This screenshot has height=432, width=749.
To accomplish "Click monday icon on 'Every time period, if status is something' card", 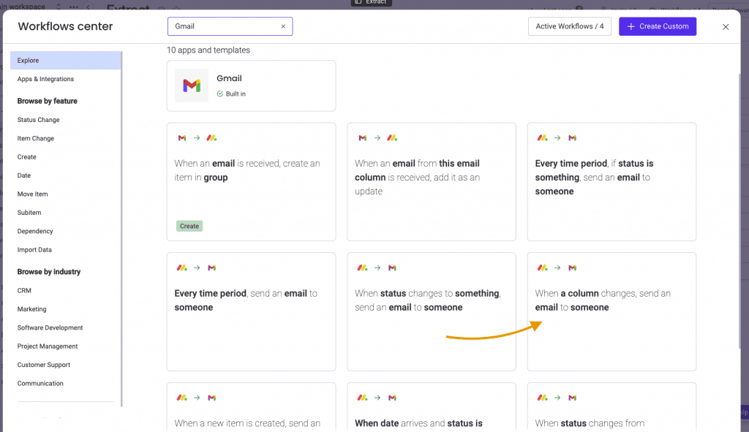I will click(x=542, y=138).
